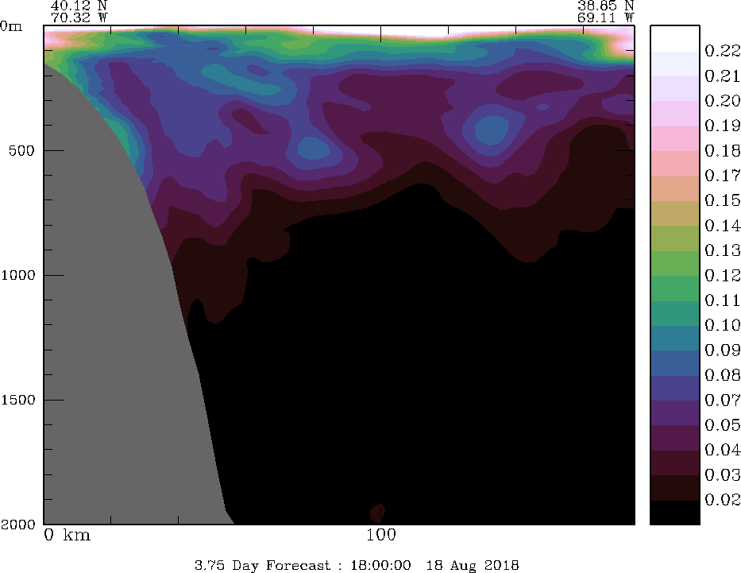
Task: Click the 0.08 colorbar label
Action: click(723, 375)
